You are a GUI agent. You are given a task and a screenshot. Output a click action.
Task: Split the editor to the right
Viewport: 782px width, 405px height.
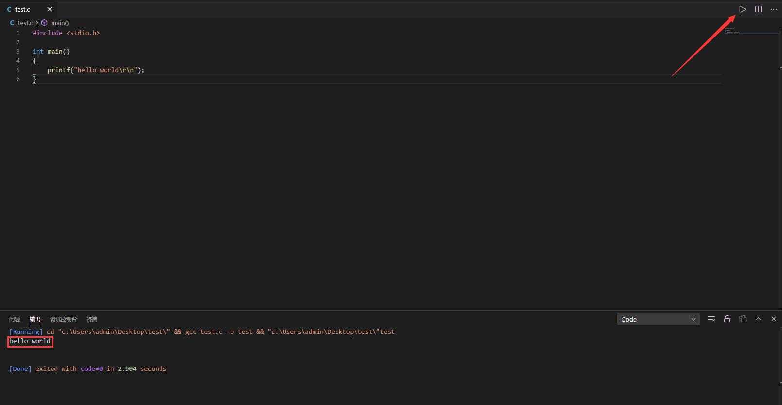tap(758, 9)
